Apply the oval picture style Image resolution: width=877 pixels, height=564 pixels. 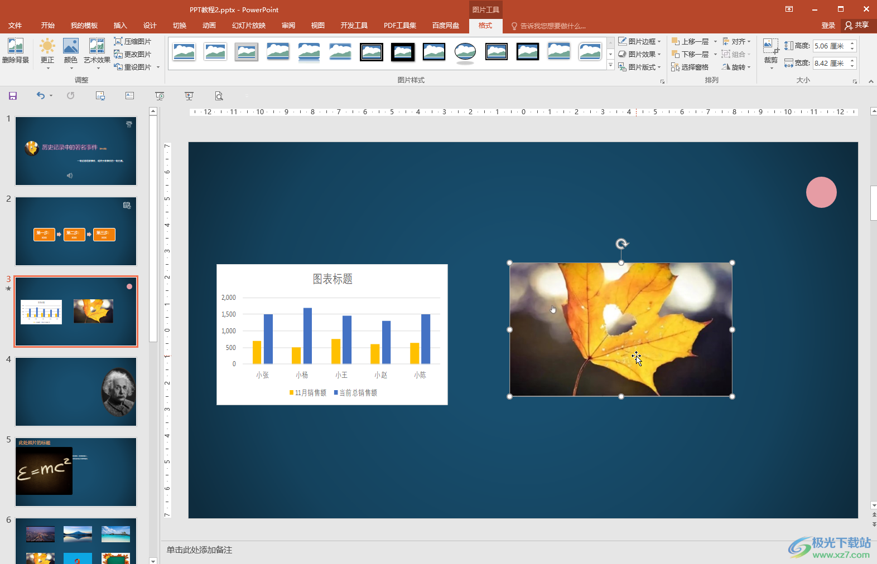click(465, 52)
